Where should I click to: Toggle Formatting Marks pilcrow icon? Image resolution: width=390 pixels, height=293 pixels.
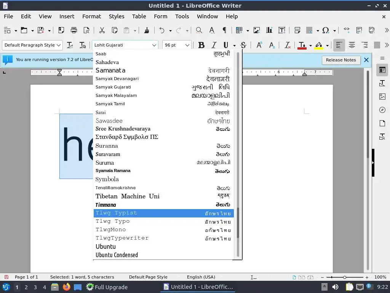point(224,30)
